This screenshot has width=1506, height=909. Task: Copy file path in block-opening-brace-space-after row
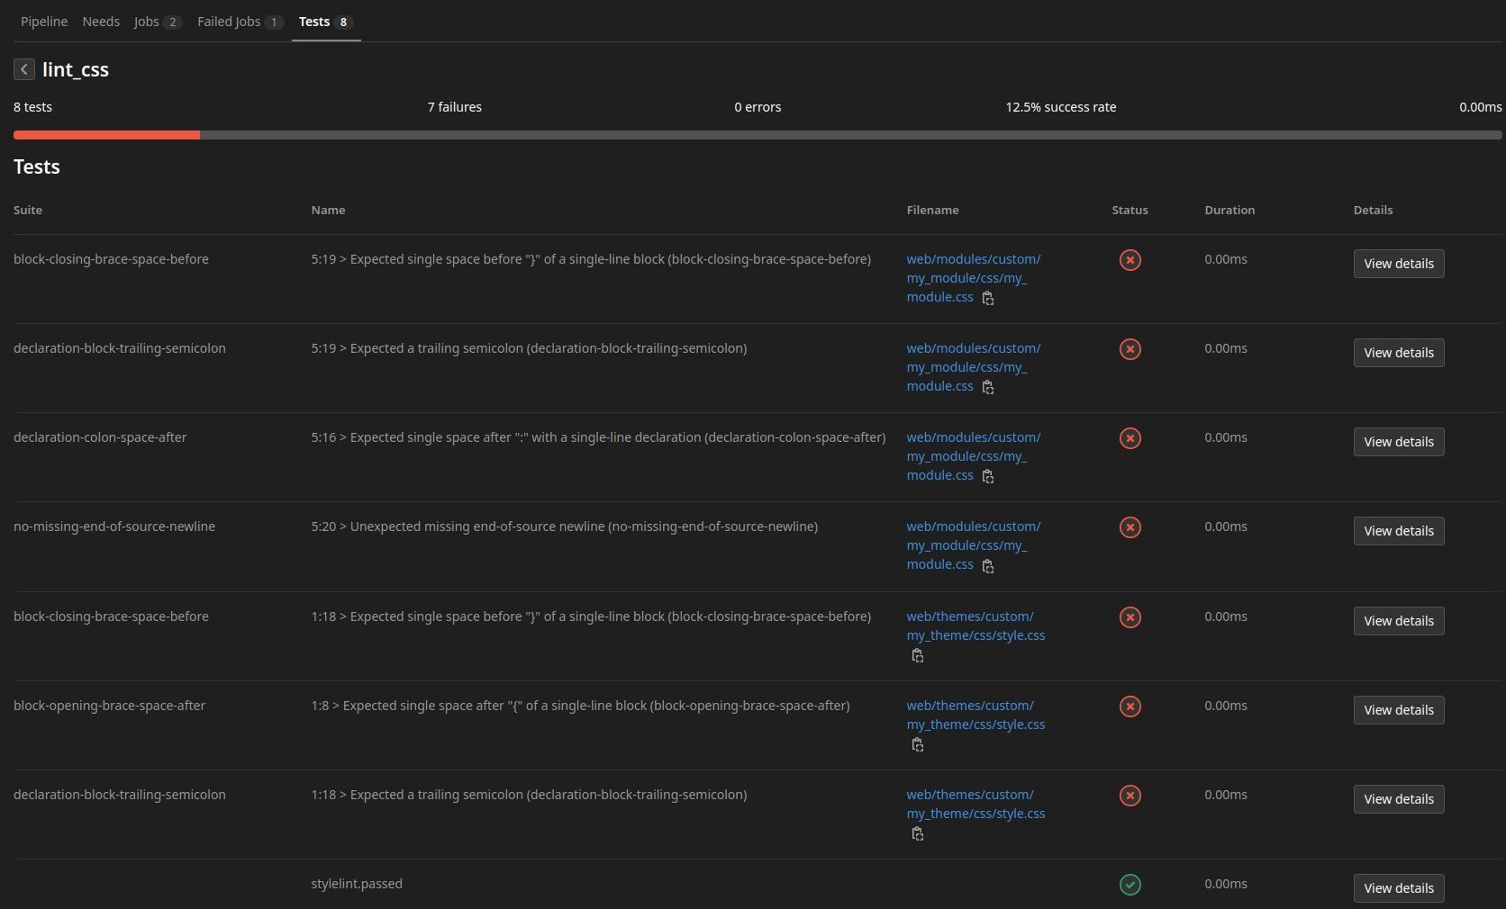click(918, 745)
